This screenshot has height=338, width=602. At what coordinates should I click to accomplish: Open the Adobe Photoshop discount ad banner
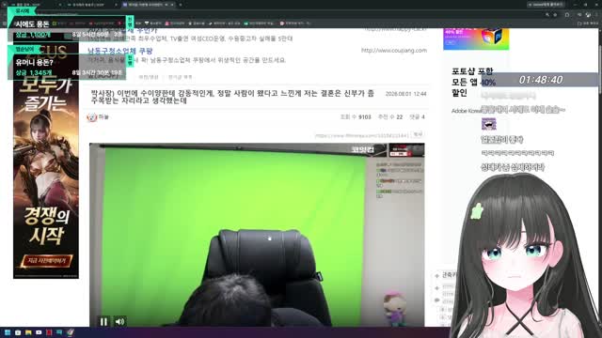coord(476,38)
